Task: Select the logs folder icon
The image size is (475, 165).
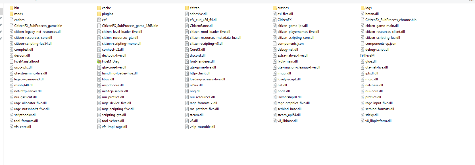Action: pyautogui.click(x=363, y=8)
